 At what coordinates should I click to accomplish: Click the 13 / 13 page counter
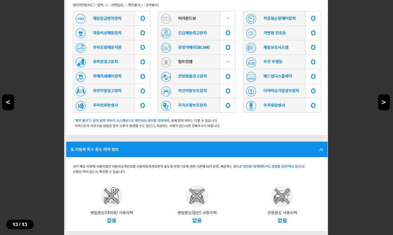20,224
